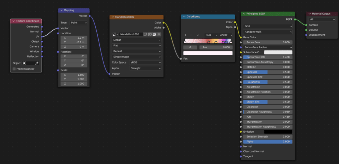Collapse the Principled BSDF node
This screenshot has height=164, width=339.
coord(244,14)
